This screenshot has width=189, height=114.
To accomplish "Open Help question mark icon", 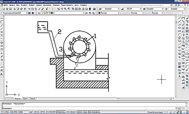I will click(94, 9).
